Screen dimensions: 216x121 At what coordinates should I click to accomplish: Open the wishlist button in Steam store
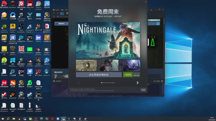click(x=154, y=20)
